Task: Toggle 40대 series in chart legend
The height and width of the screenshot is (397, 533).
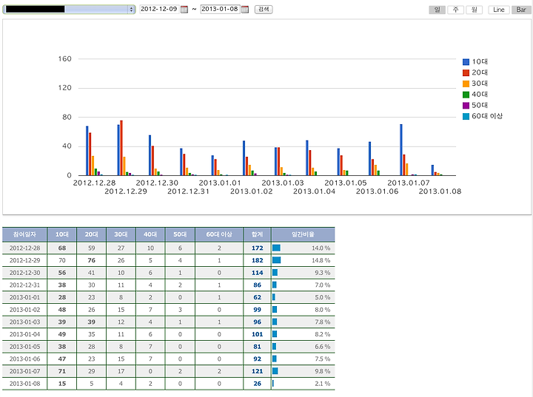Action: coord(475,95)
